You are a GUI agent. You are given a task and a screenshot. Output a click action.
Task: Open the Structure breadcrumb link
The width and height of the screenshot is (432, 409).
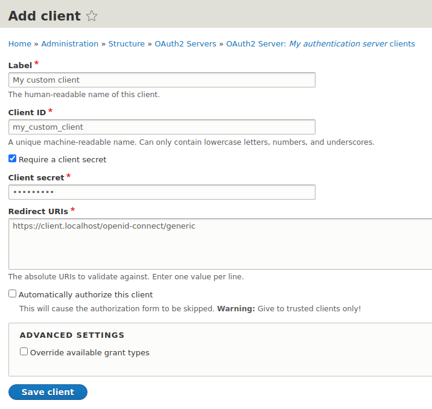point(127,44)
